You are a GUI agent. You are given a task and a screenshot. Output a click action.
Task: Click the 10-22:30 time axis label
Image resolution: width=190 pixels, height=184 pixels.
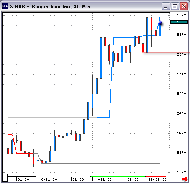[x=48, y=179]
